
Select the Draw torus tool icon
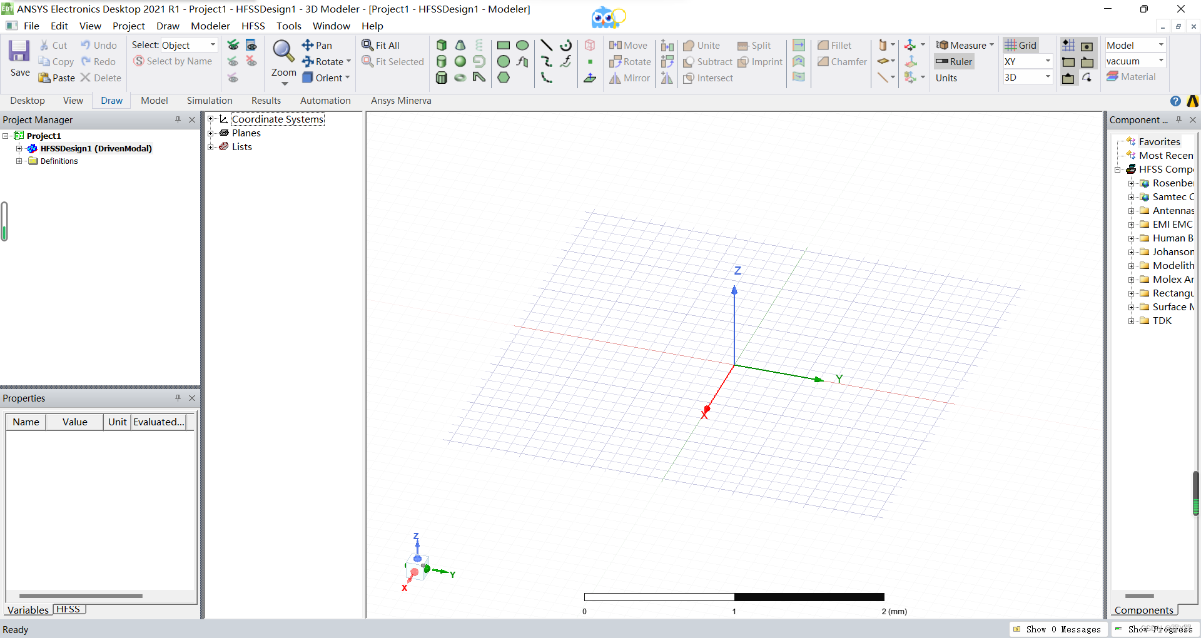[460, 78]
